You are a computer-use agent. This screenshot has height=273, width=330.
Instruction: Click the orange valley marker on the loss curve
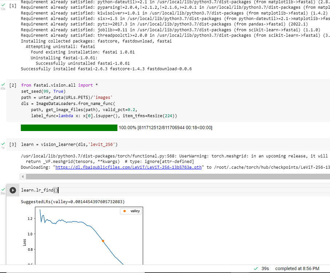(x=103, y=241)
